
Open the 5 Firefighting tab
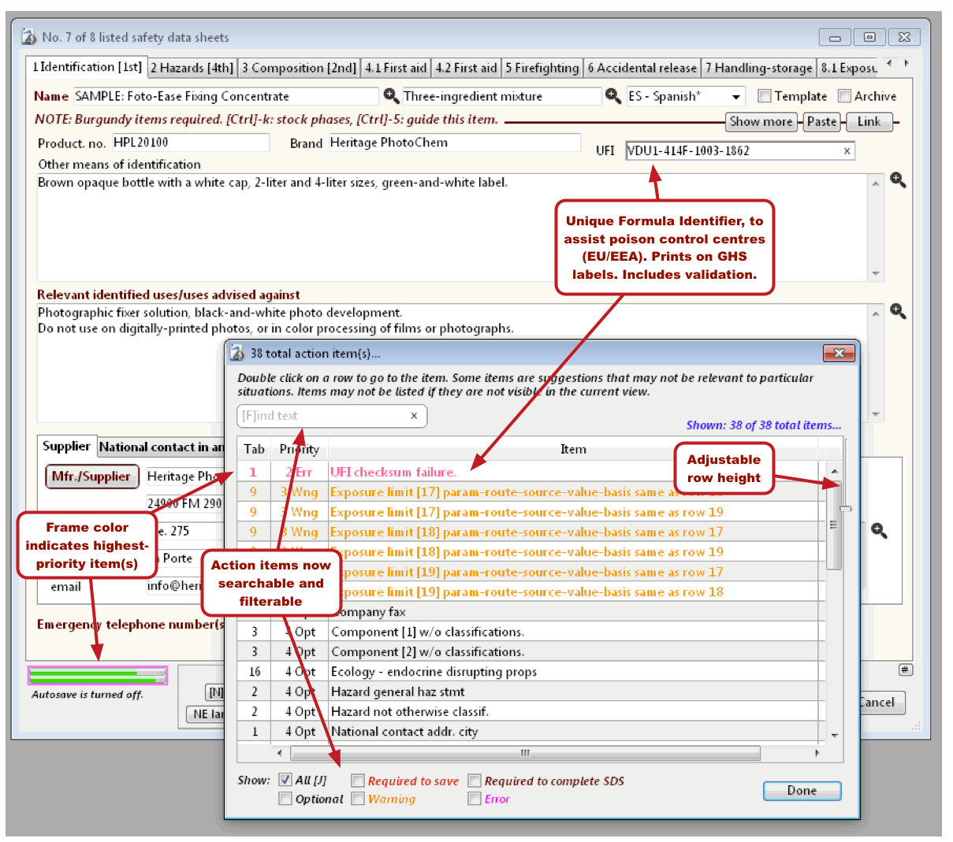(x=542, y=68)
